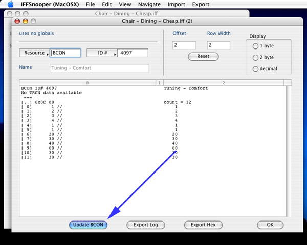
Task: Click the Update BCON button
Action: [89, 225]
